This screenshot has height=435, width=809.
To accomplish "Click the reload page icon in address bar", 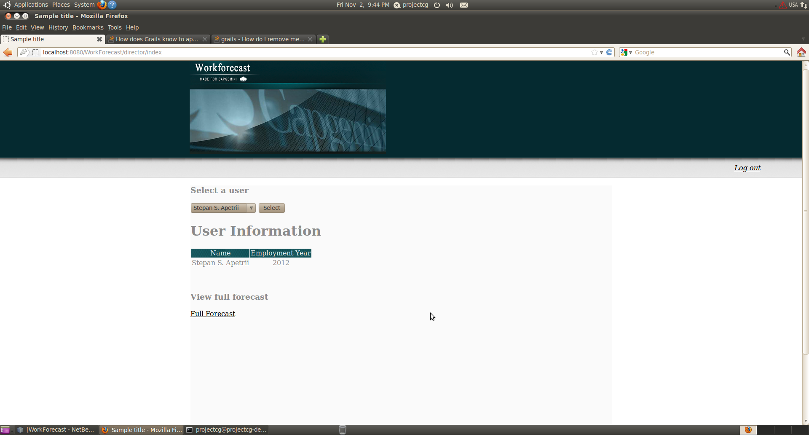I will coord(609,52).
